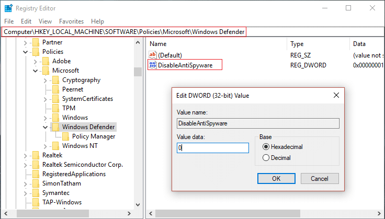This screenshot has width=385, height=219.
Task: Select the Decimal base radio button
Action: 266,158
